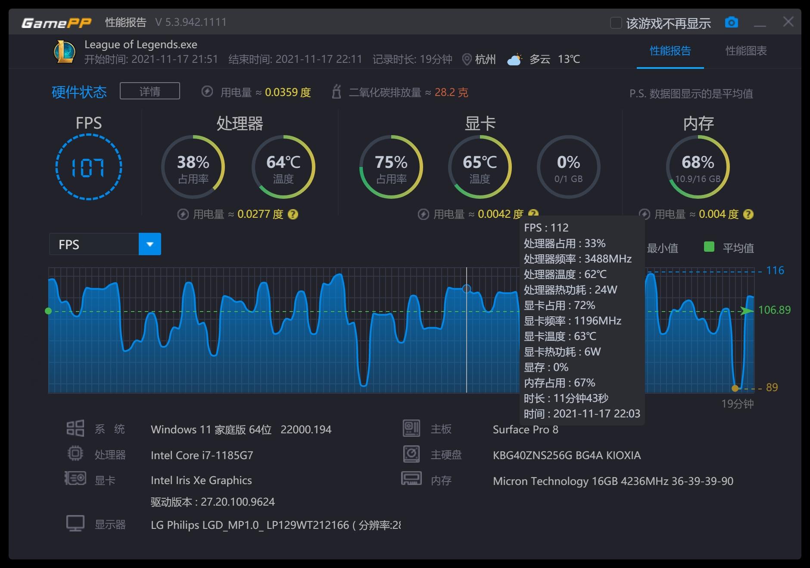This screenshot has height=568, width=810.
Task: Open the FPS metric dropdown
Action: pyautogui.click(x=150, y=244)
